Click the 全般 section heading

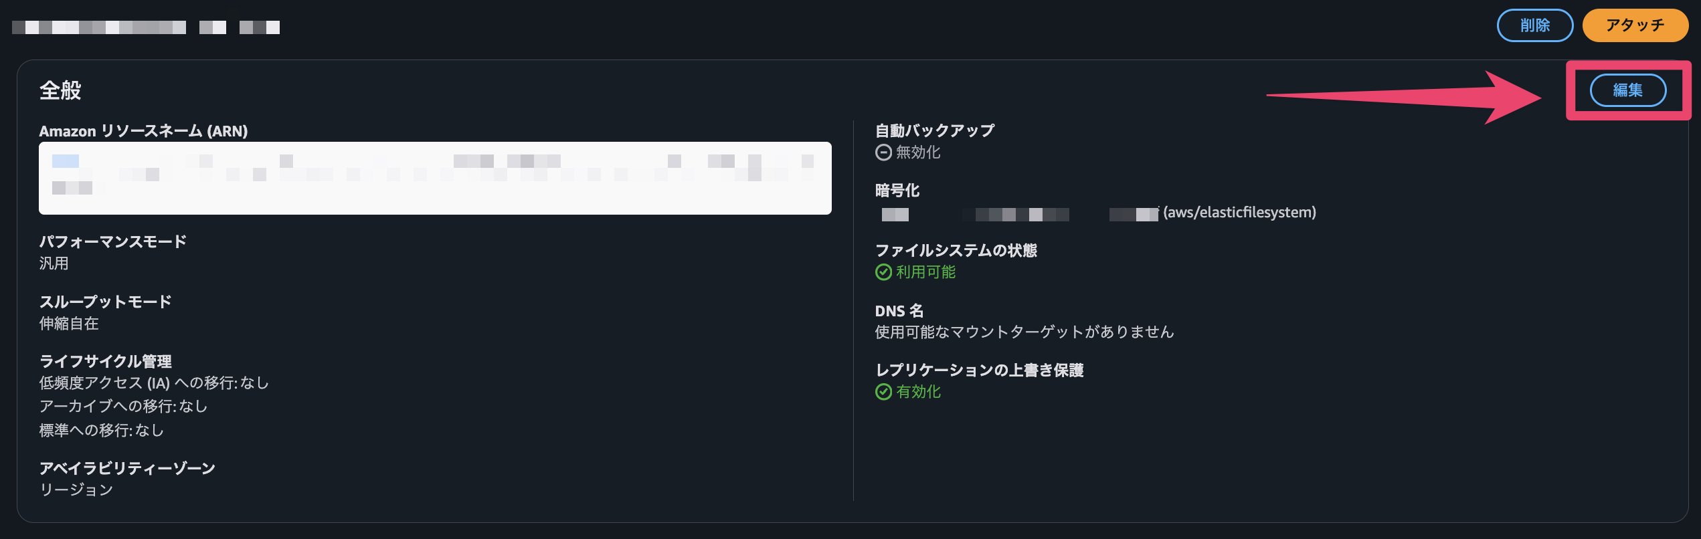pyautogui.click(x=60, y=90)
